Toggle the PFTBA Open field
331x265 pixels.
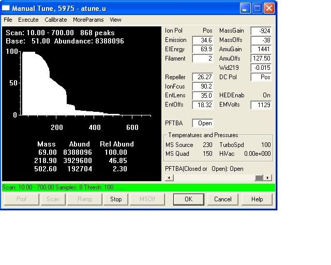point(202,123)
